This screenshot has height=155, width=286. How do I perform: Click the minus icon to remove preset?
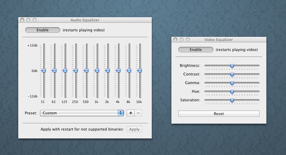tap(138, 113)
